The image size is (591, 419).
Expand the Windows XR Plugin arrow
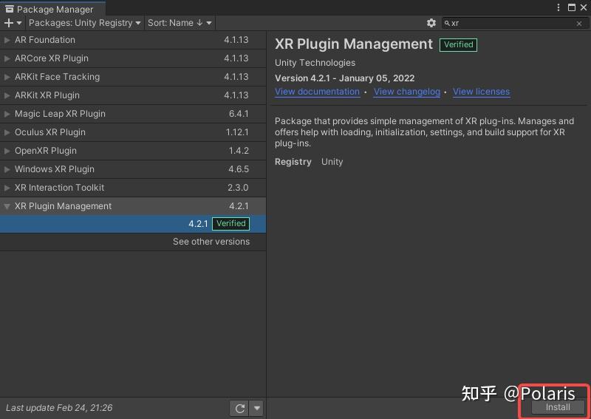pos(7,169)
